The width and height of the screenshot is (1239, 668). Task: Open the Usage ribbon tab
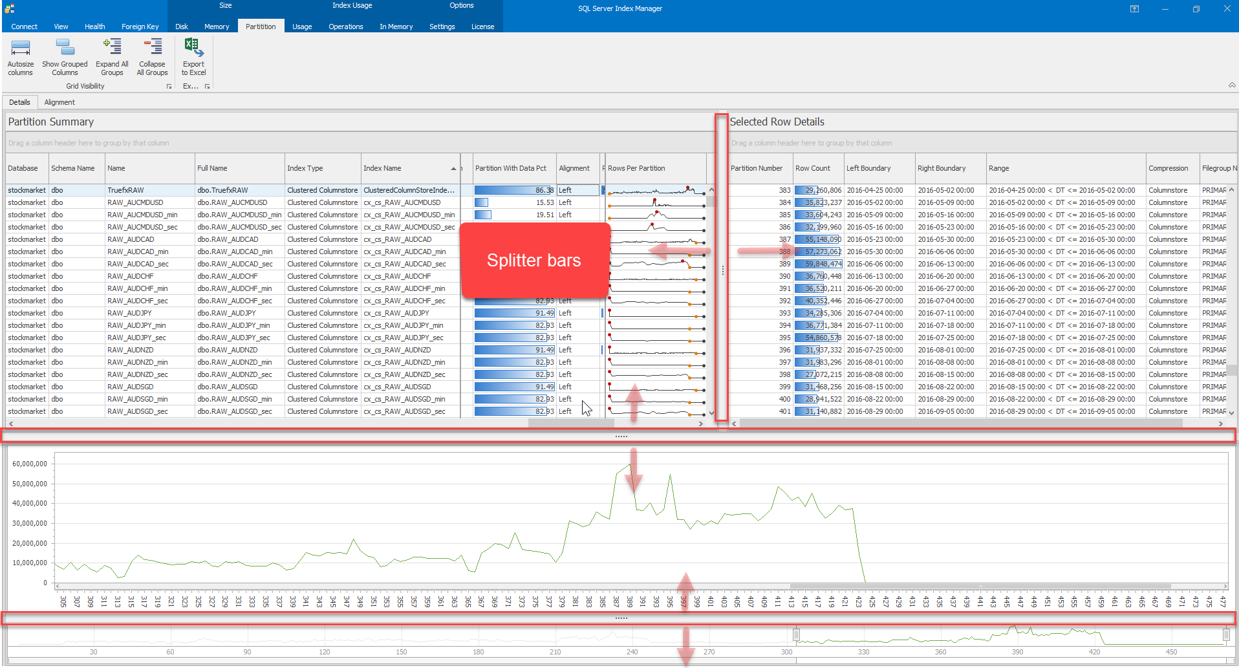tap(302, 27)
